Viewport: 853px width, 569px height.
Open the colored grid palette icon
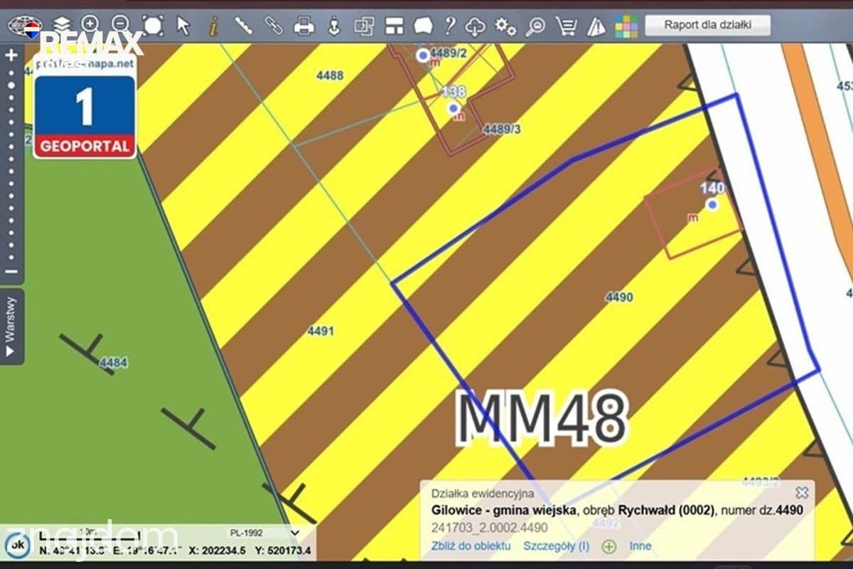click(x=626, y=26)
